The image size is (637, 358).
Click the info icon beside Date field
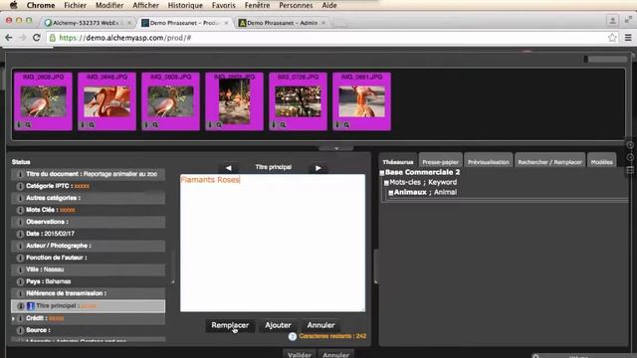coord(20,234)
